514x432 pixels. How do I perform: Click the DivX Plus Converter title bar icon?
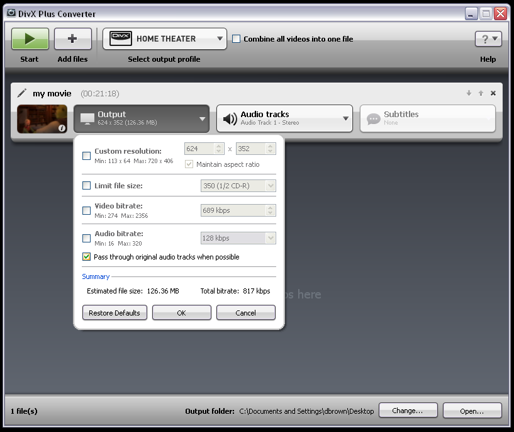[x=11, y=13]
